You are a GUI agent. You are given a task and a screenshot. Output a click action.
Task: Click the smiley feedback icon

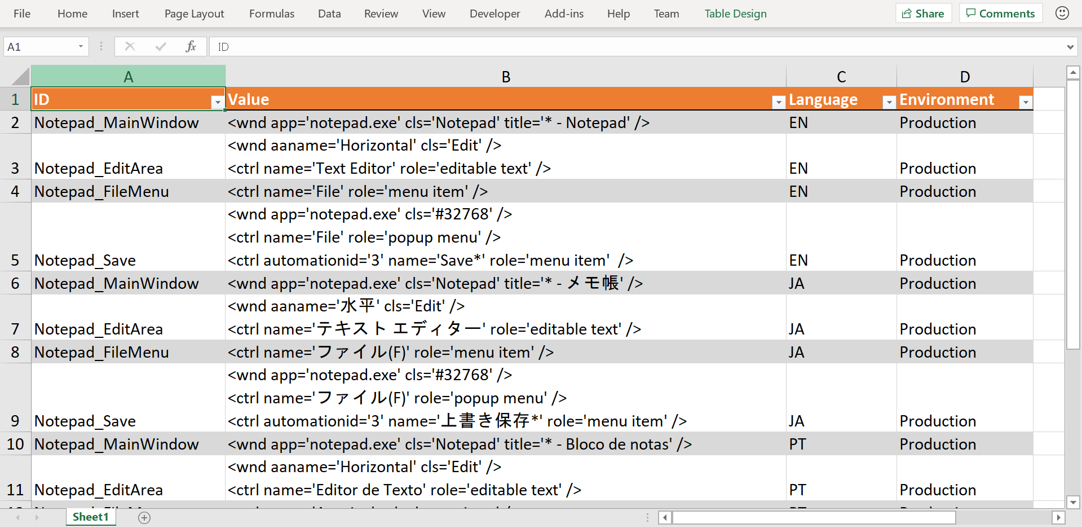(x=1062, y=13)
